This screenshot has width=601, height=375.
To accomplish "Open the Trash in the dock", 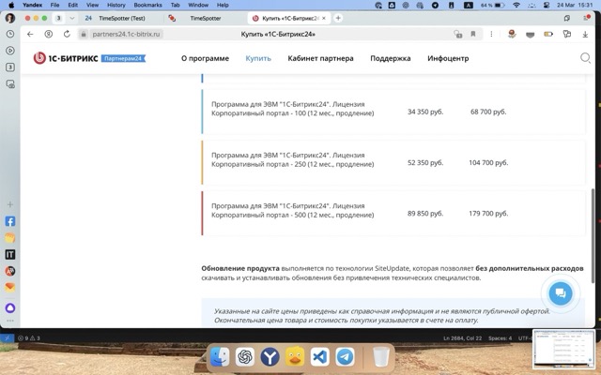I will 380,357.
